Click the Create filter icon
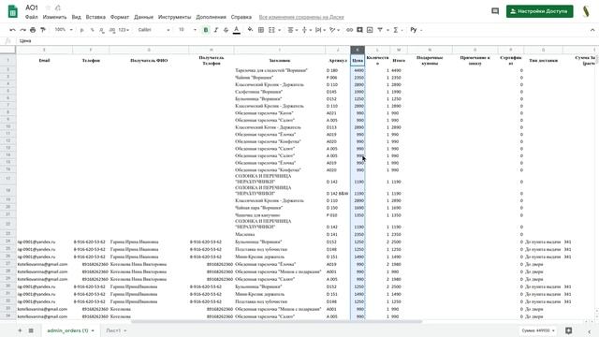 (380, 30)
